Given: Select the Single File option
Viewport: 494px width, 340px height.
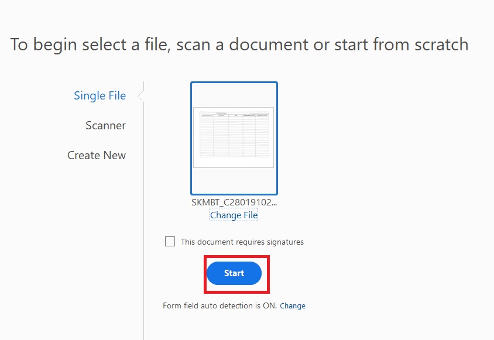Looking at the screenshot, I should (x=100, y=96).
